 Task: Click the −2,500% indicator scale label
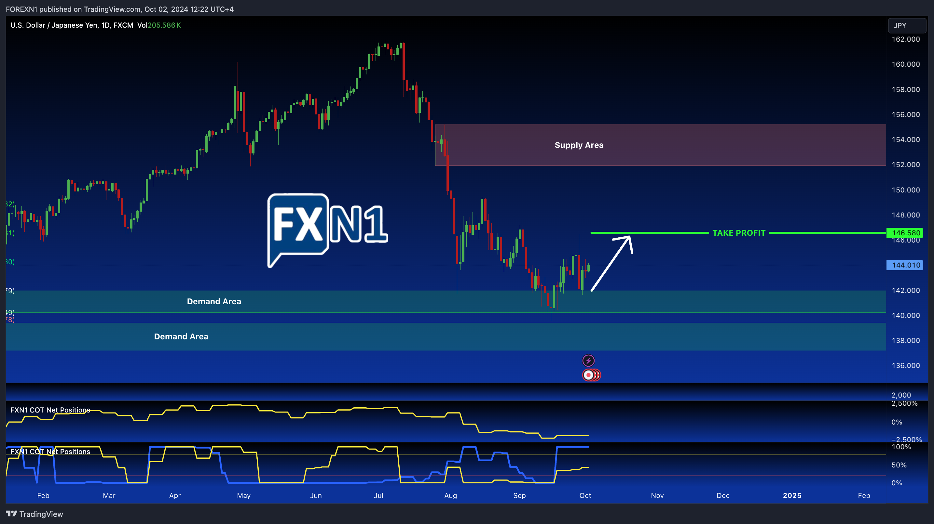(906, 439)
